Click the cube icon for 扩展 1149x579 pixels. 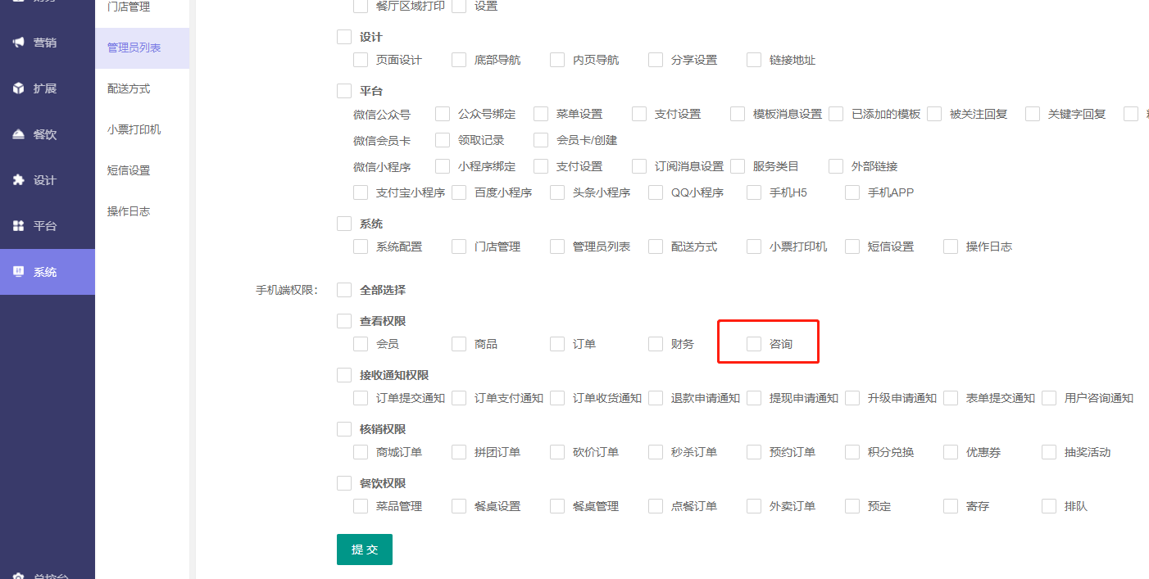19,88
